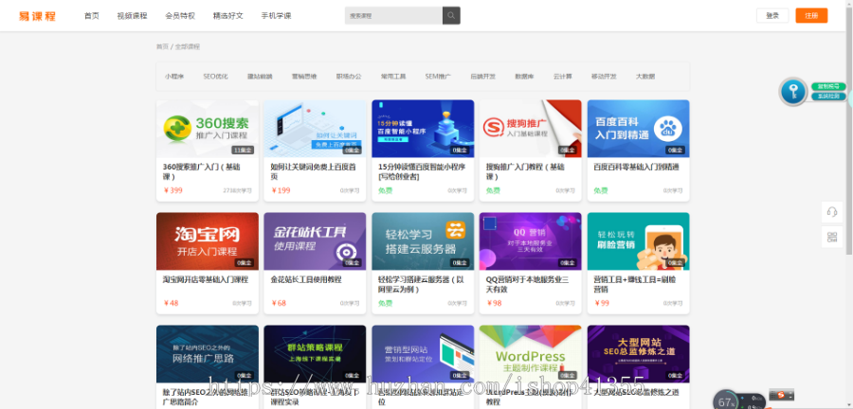Select the 后端开发 category filter
Viewport: 853px width, 409px height.
[x=483, y=76]
